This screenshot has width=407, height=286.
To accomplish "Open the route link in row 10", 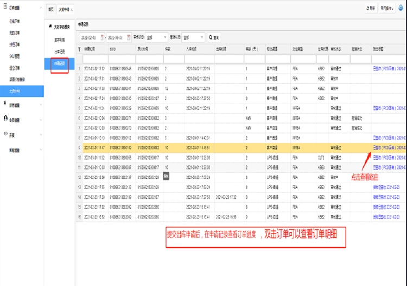I will click(x=389, y=158).
